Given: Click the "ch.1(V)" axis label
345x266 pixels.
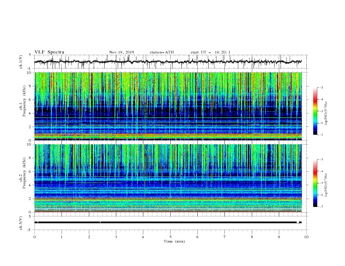Looking at the screenshot, I should [x=21, y=62].
